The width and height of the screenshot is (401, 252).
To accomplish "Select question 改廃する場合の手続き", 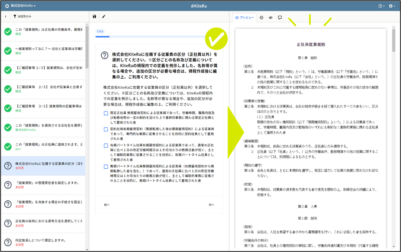I will [43, 204].
